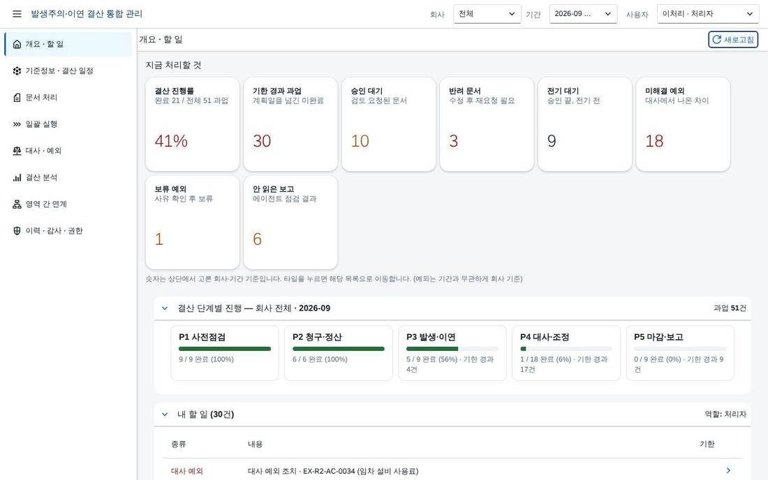The height and width of the screenshot is (480, 768).
Task: Go to 개요 · 할 일 menu item
Action: pyautogui.click(x=68, y=44)
